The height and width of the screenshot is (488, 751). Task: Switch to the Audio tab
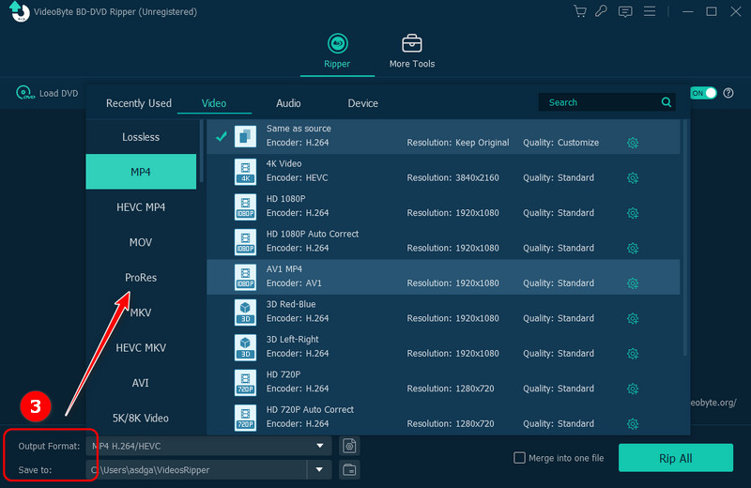point(288,103)
